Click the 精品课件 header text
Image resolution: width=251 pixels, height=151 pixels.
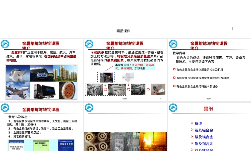pyautogui.click(x=123, y=31)
